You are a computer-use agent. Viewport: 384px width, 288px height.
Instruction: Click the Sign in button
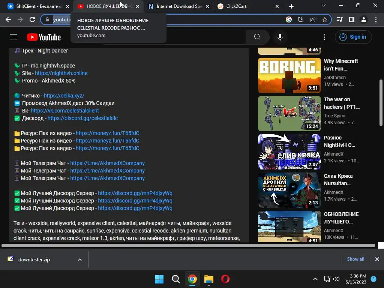353,37
